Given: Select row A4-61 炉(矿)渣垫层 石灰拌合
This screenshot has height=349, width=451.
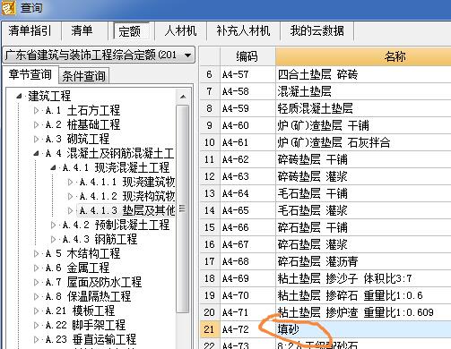Looking at the screenshot, I should pyautogui.click(x=325, y=142).
